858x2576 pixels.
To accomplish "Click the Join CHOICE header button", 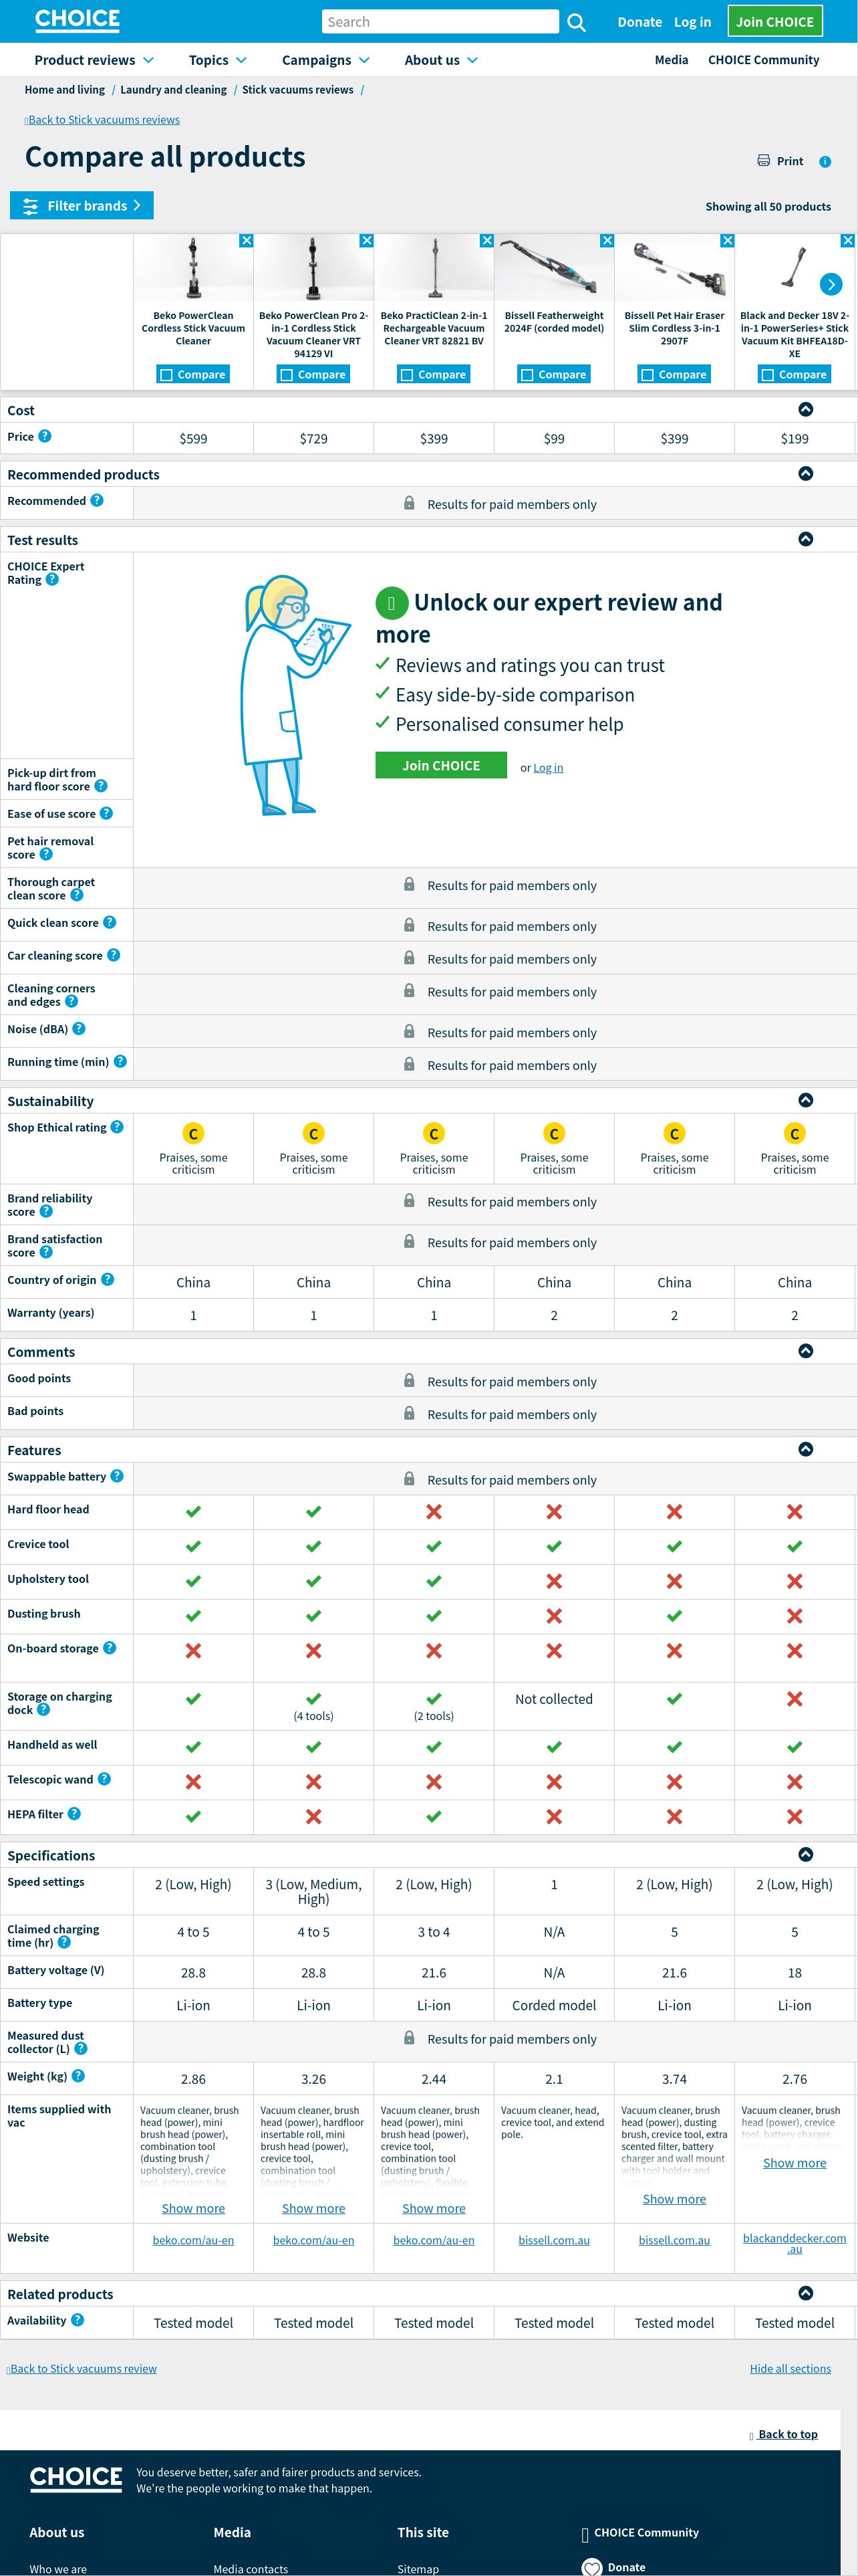I will tap(774, 21).
